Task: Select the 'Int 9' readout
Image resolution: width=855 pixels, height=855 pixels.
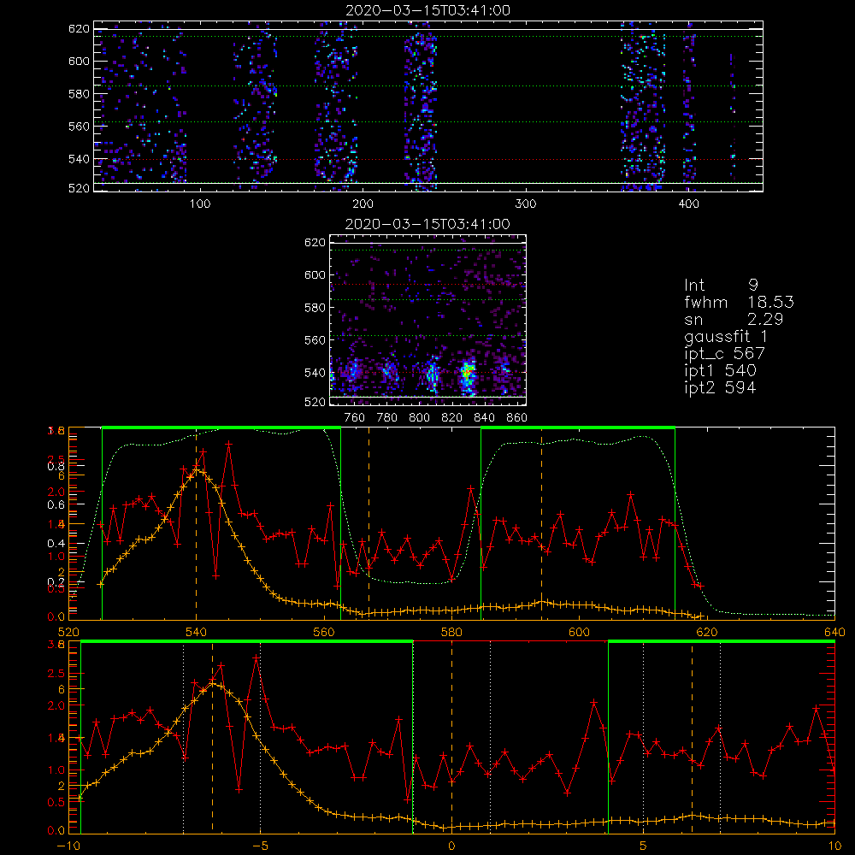Action: coord(721,285)
